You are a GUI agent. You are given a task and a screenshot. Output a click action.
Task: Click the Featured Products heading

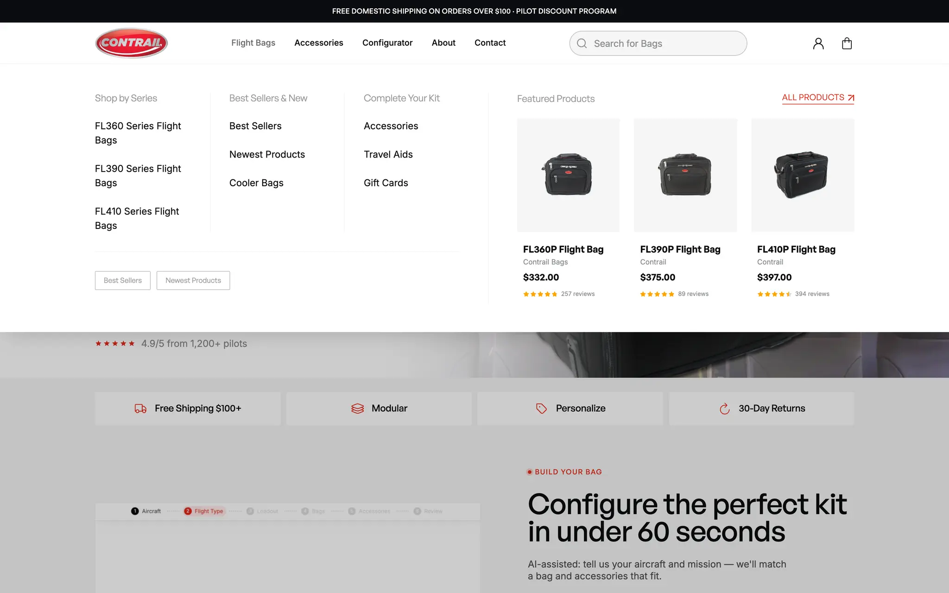tap(556, 99)
